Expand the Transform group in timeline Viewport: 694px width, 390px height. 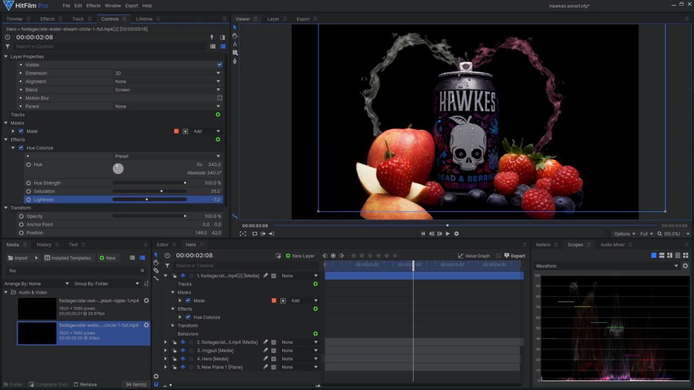(x=173, y=326)
